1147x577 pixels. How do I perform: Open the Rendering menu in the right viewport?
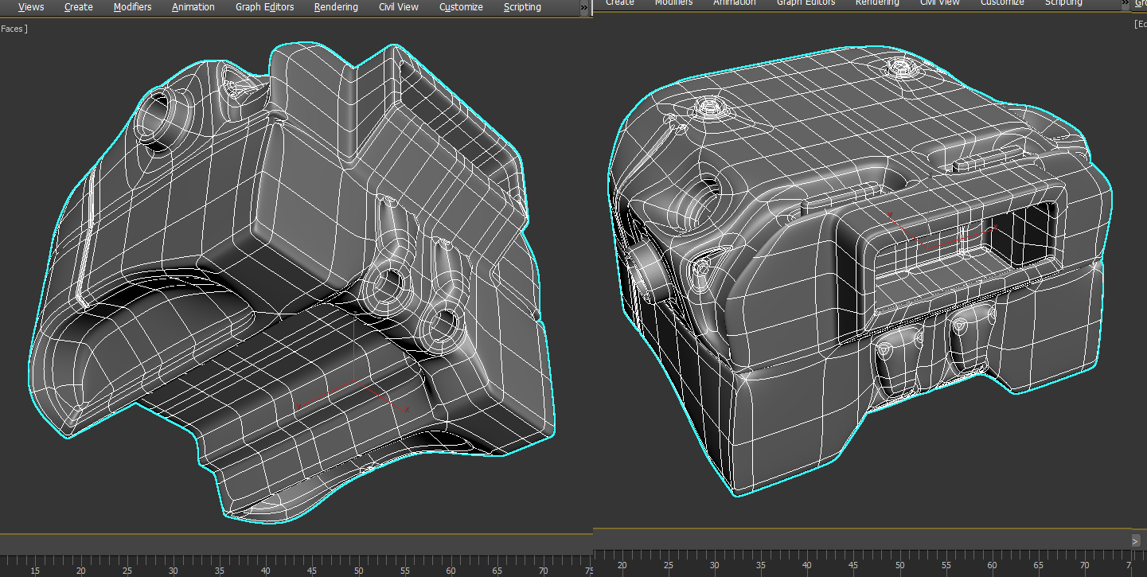click(x=876, y=3)
